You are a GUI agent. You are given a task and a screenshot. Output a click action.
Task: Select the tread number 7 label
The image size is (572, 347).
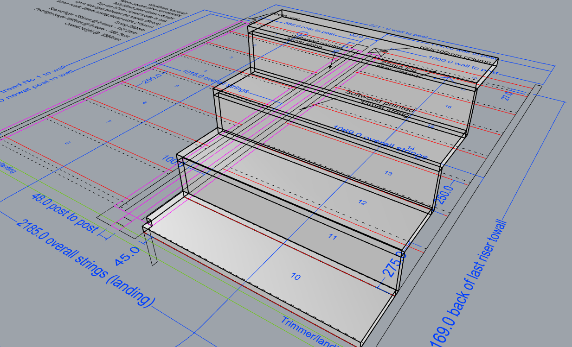click(x=109, y=121)
